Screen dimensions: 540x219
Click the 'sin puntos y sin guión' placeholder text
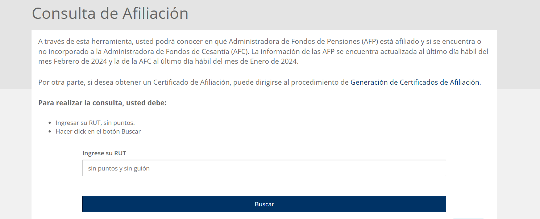(x=119, y=168)
